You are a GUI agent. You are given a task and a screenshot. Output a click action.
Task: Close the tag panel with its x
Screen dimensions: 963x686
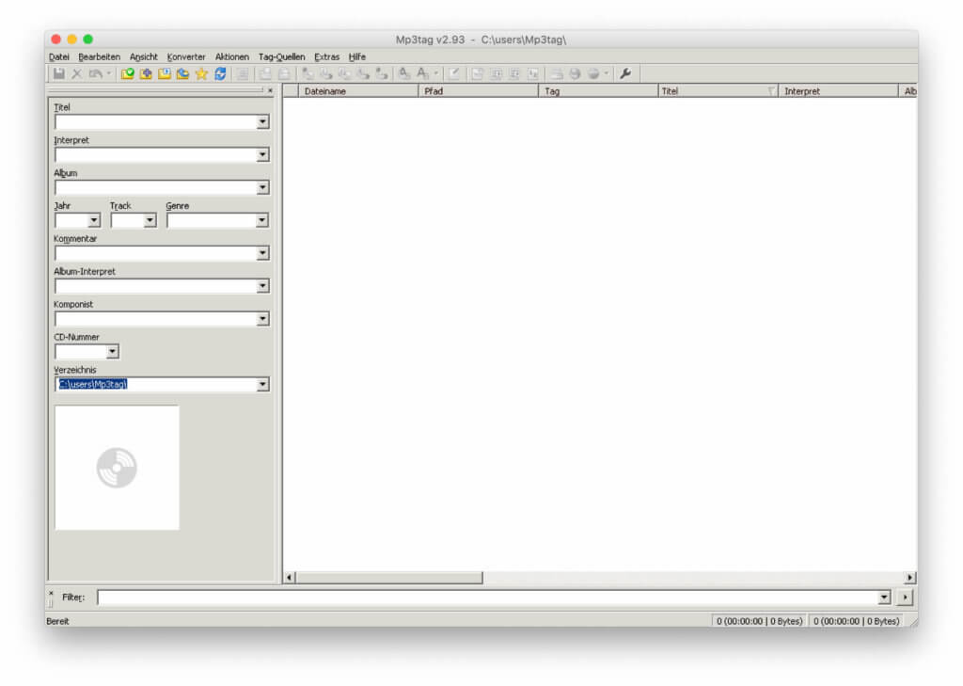[x=270, y=90]
